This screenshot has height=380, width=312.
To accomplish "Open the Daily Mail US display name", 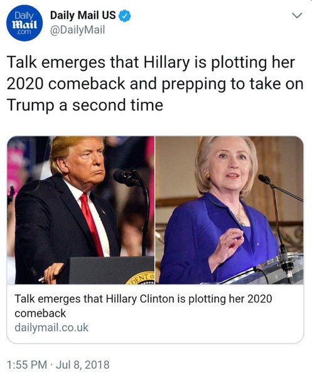I will point(83,15).
